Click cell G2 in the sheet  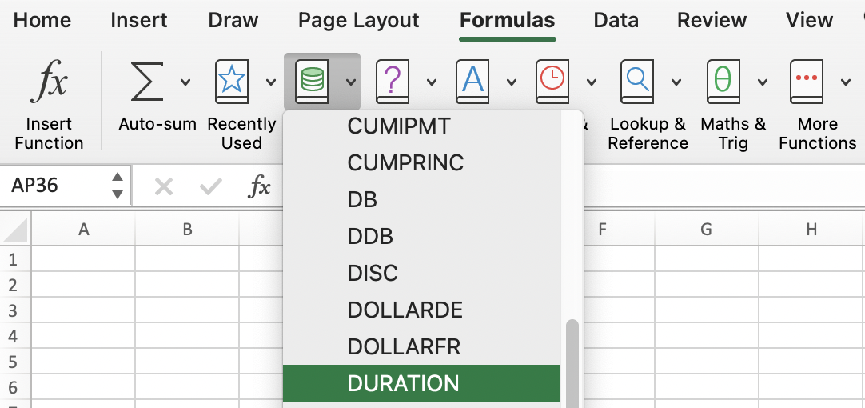coord(707,284)
